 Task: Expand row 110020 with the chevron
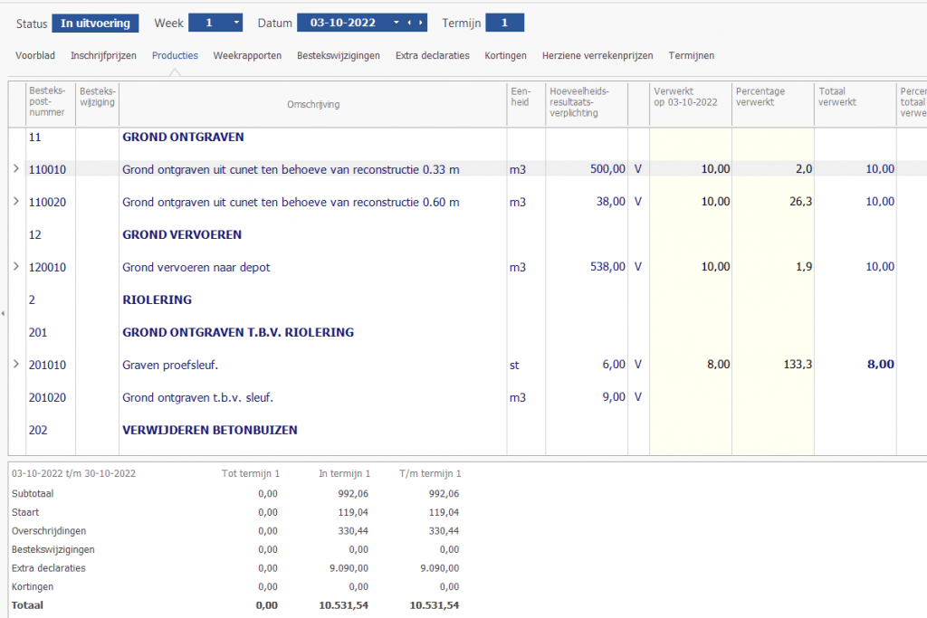[x=15, y=202]
